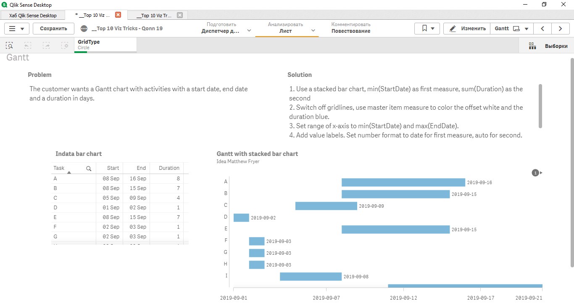Click the __Top 10 Viz Tricks app title
Viewport: 574px width, 306px height.
click(127, 29)
